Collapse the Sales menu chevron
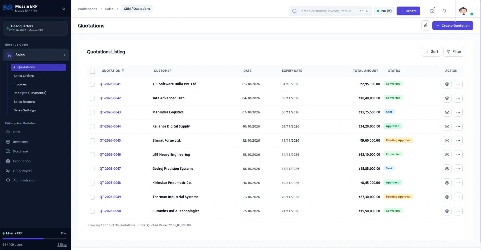 65,55
